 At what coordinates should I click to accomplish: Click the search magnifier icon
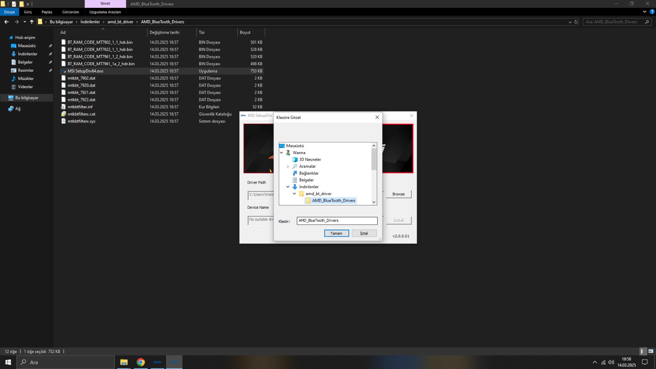coord(647,22)
